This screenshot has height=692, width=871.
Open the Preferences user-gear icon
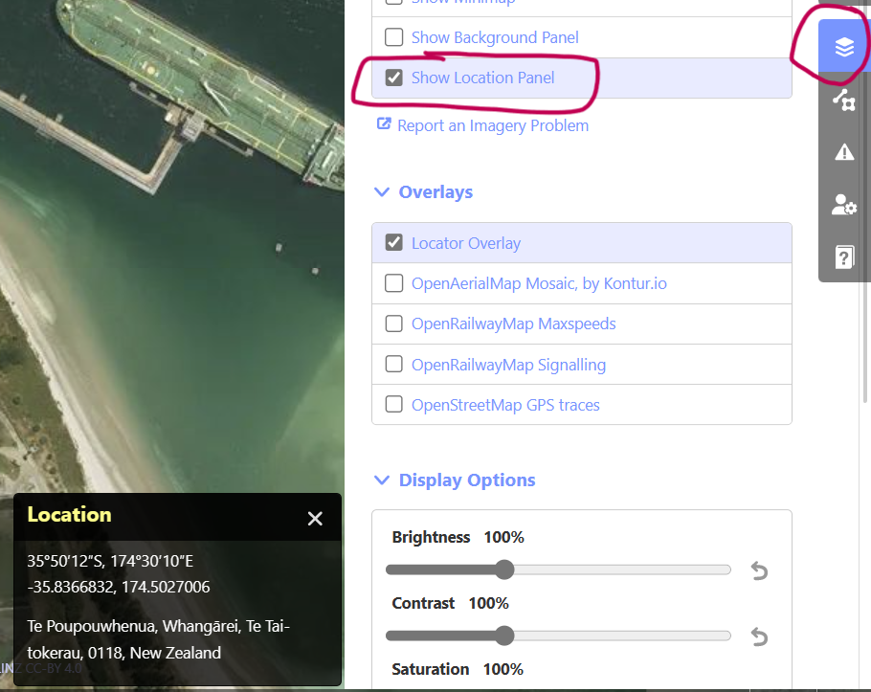[x=844, y=204]
